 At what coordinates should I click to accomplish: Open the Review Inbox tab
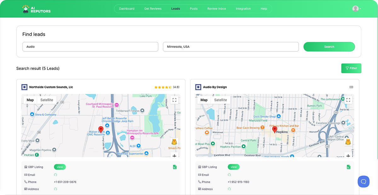216,9
